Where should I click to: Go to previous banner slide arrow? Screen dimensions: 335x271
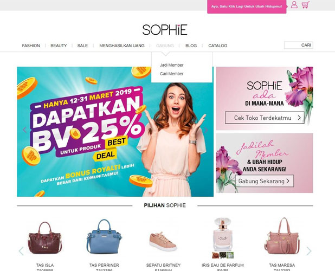pyautogui.click(x=24, y=130)
